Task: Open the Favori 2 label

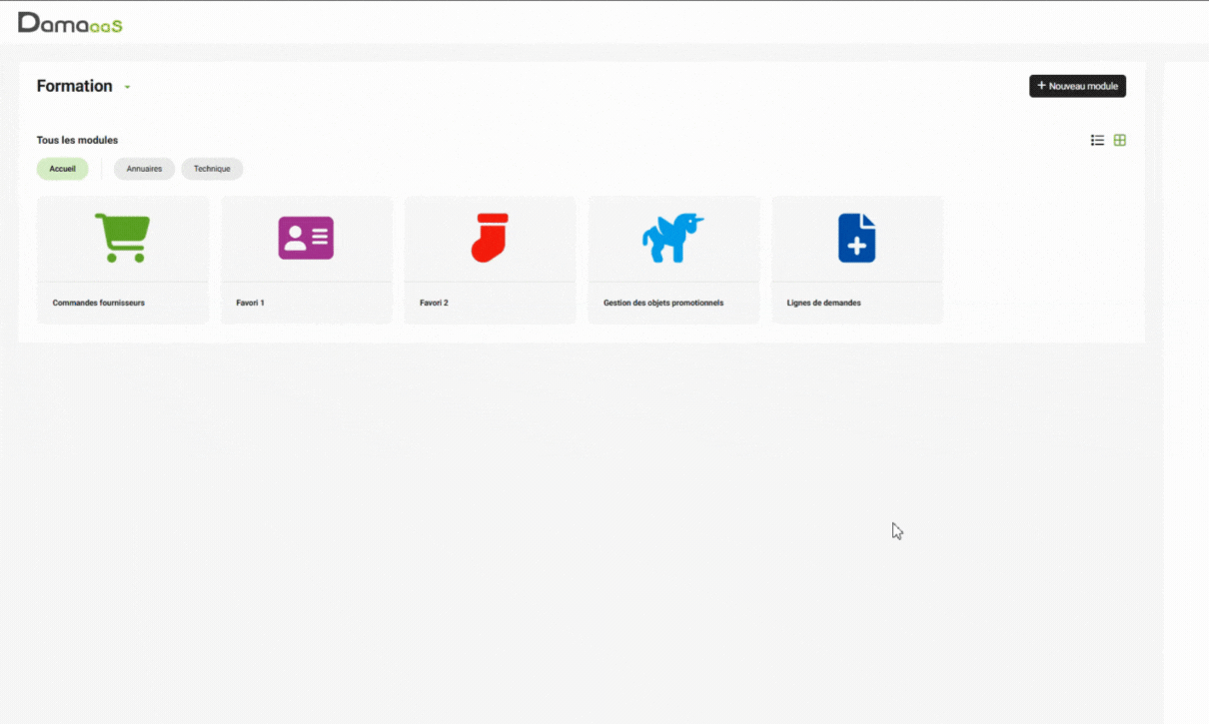Action: click(x=434, y=303)
